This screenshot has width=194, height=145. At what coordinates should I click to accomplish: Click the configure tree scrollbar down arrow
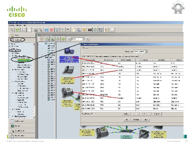point(34,117)
